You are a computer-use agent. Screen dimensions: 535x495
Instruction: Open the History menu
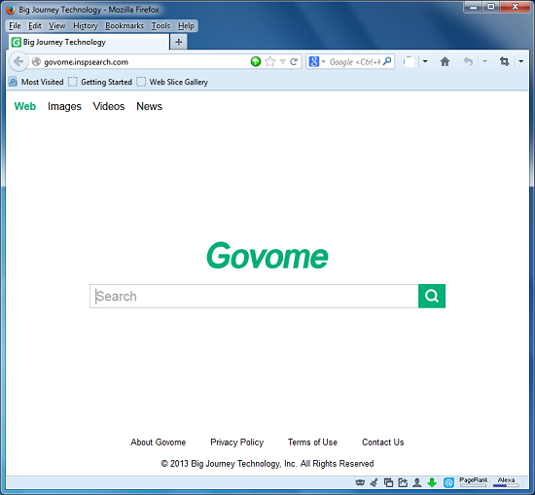click(86, 26)
